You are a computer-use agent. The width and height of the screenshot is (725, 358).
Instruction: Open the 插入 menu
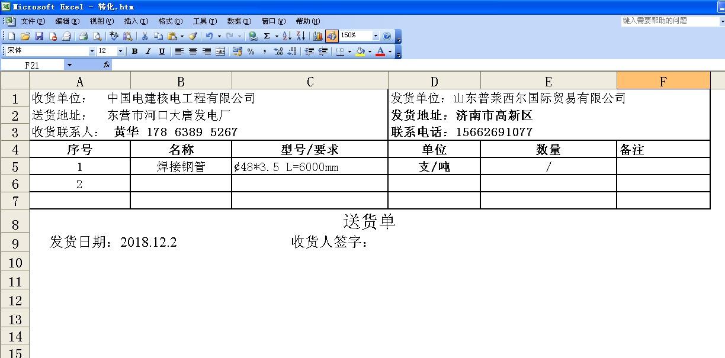136,21
